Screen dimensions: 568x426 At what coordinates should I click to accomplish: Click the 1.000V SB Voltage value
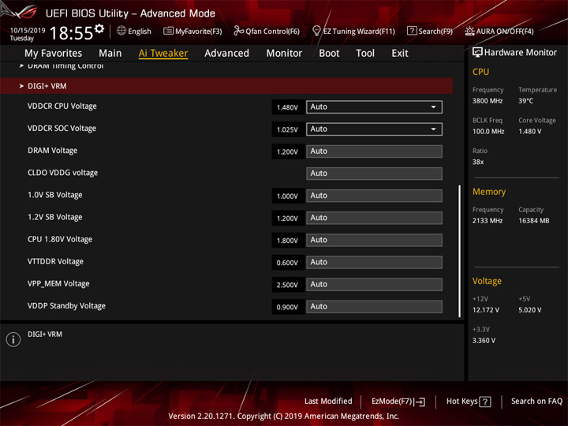coord(288,196)
